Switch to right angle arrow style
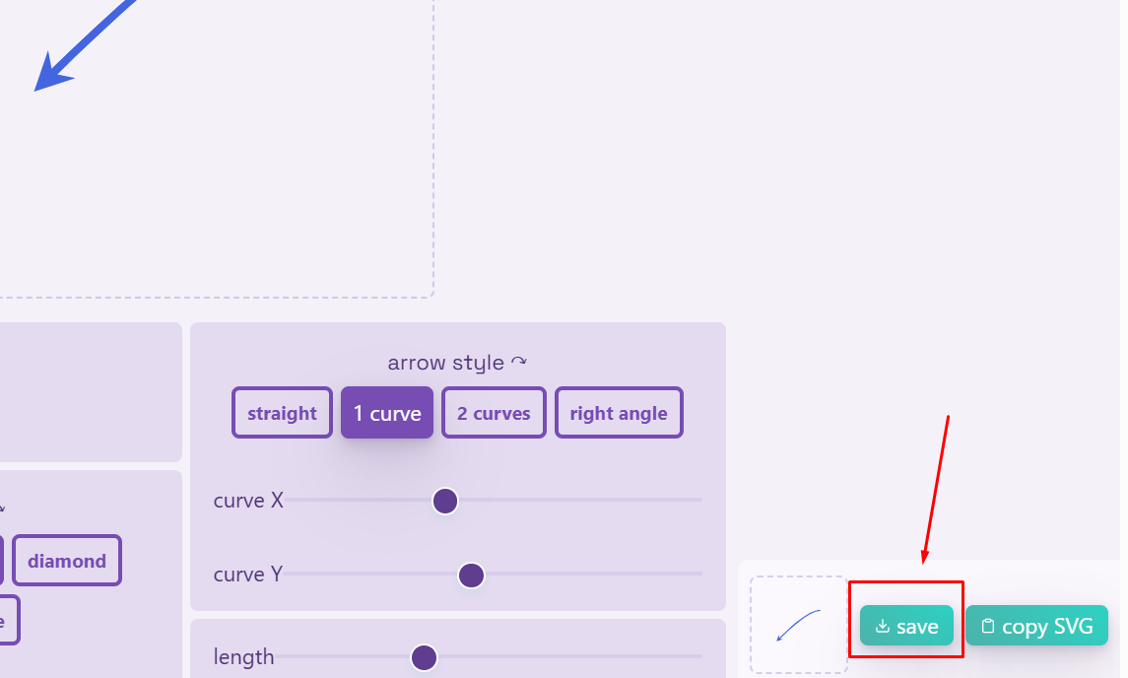Viewport: 1128px width, 678px height. pyautogui.click(x=619, y=413)
